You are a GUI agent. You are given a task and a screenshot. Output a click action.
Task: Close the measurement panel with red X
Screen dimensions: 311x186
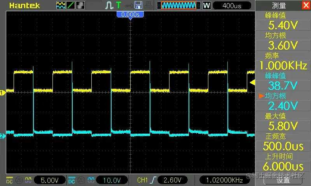(x=306, y=5)
